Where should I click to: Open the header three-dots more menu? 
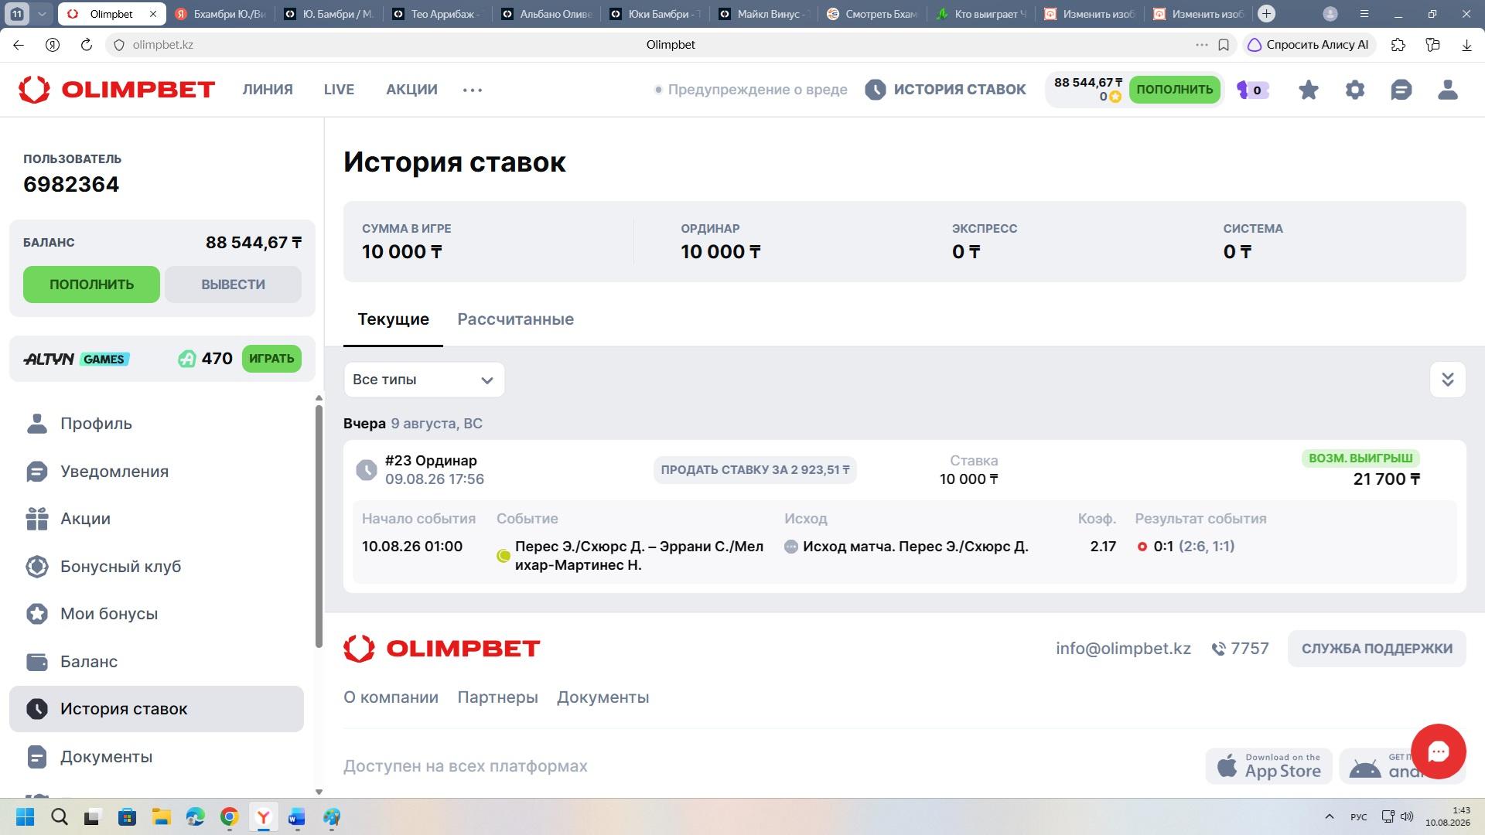(473, 90)
